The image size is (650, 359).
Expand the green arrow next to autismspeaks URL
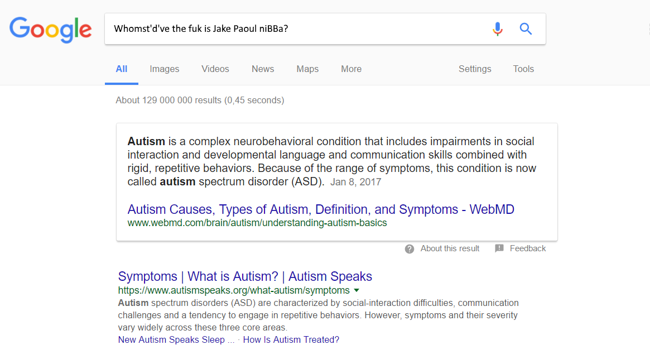pos(357,290)
